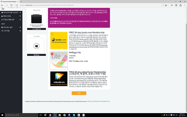Select the video2brain thumbnail image
Viewport: 187px width, 117px height.
tap(59, 79)
